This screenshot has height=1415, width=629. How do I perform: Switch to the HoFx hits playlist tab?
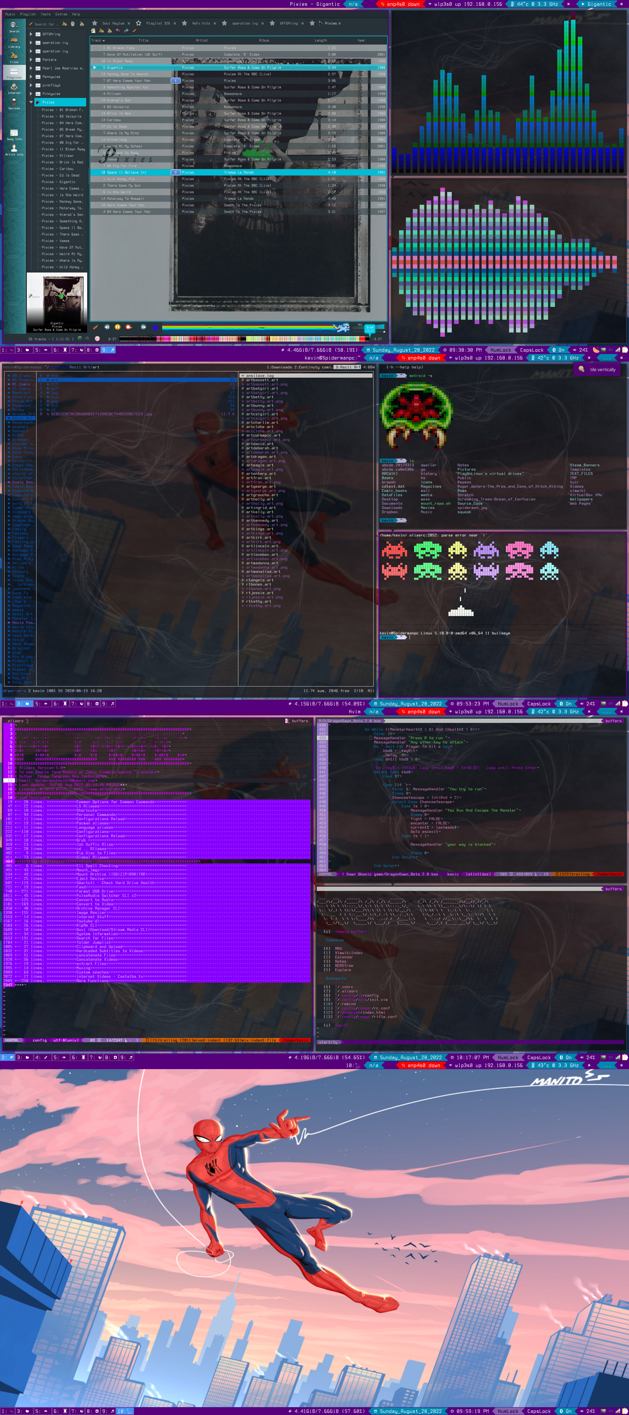click(x=200, y=23)
